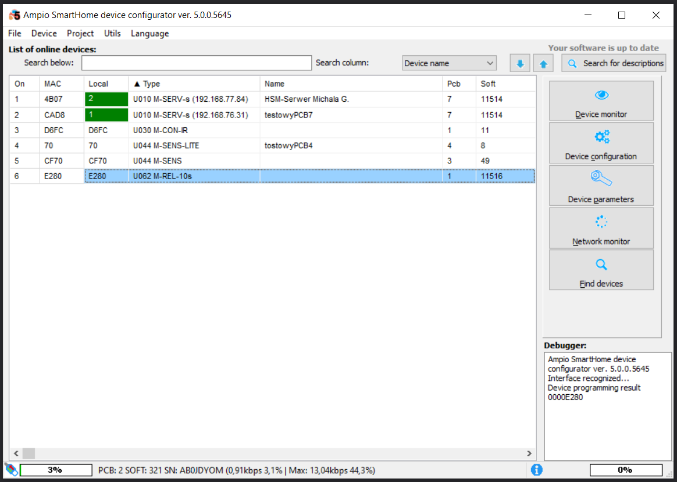Select U062 M-REL-10s device row
The height and width of the screenshot is (482, 677).
tap(272, 176)
